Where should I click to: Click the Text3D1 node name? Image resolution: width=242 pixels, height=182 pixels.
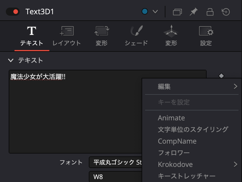pos(40,12)
